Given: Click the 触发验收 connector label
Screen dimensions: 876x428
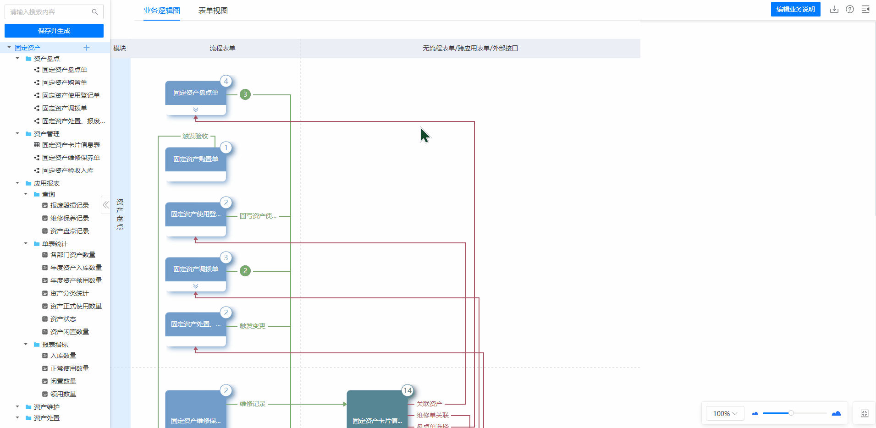Looking at the screenshot, I should coord(195,136).
